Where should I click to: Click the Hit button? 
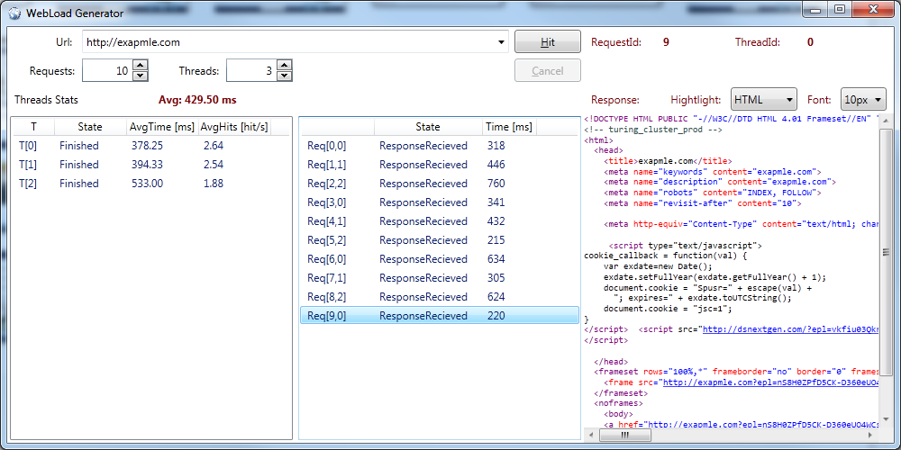click(x=548, y=42)
